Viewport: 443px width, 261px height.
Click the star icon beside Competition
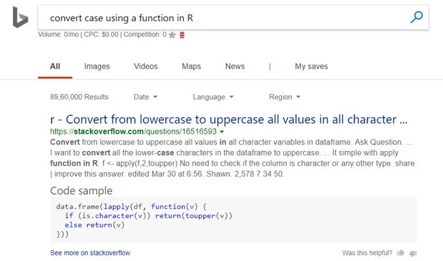coord(172,35)
